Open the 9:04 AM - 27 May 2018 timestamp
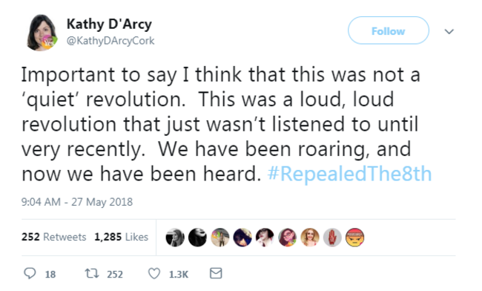The width and height of the screenshot is (482, 291). point(77,202)
